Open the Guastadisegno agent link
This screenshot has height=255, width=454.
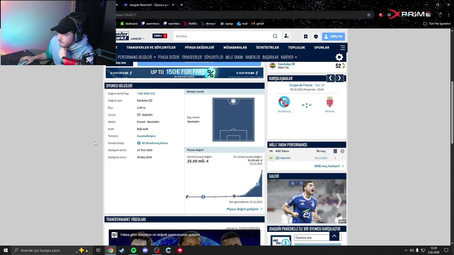(x=146, y=136)
